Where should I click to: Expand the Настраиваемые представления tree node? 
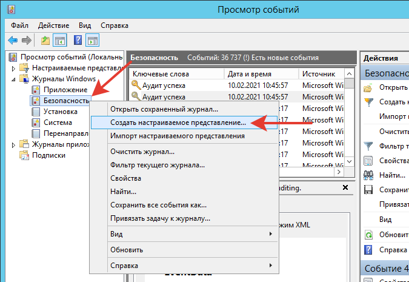[14, 68]
